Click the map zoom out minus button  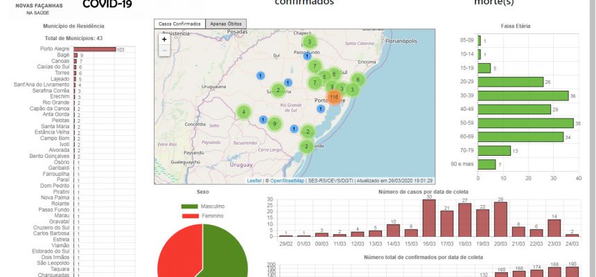pos(164,50)
